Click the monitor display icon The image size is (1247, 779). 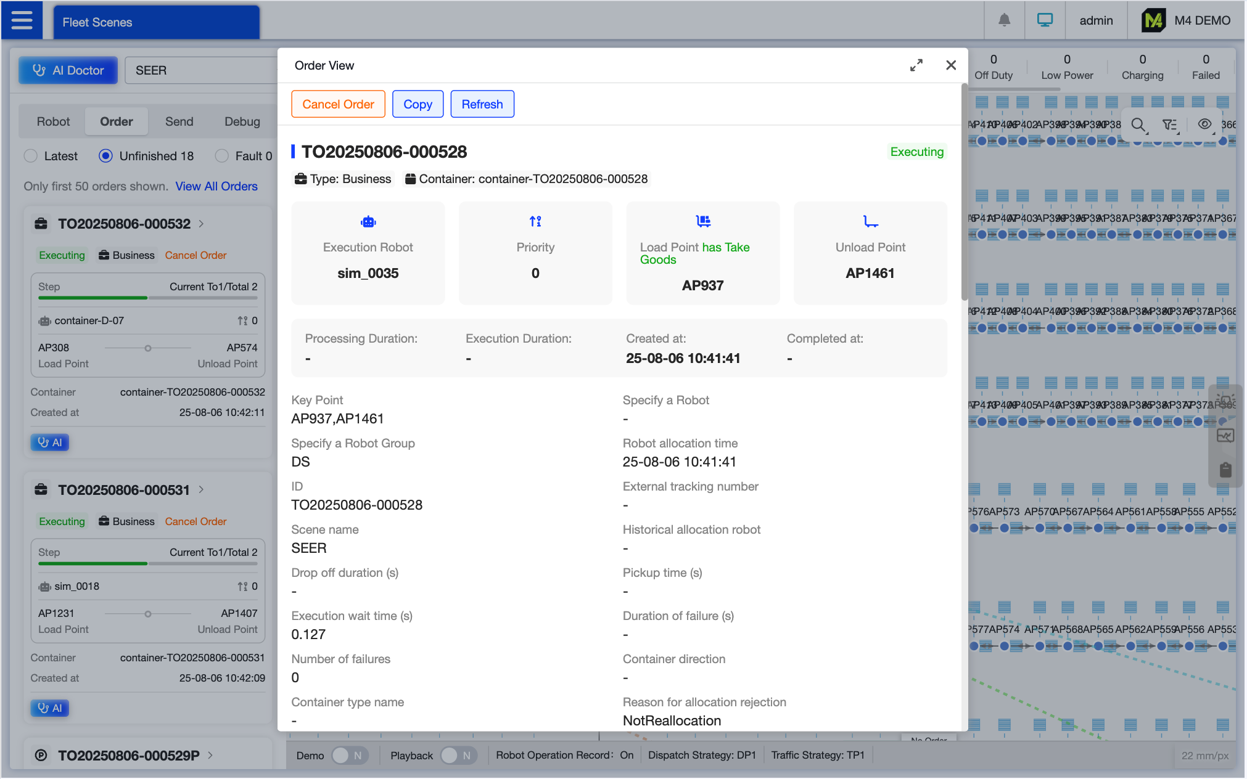point(1045,20)
